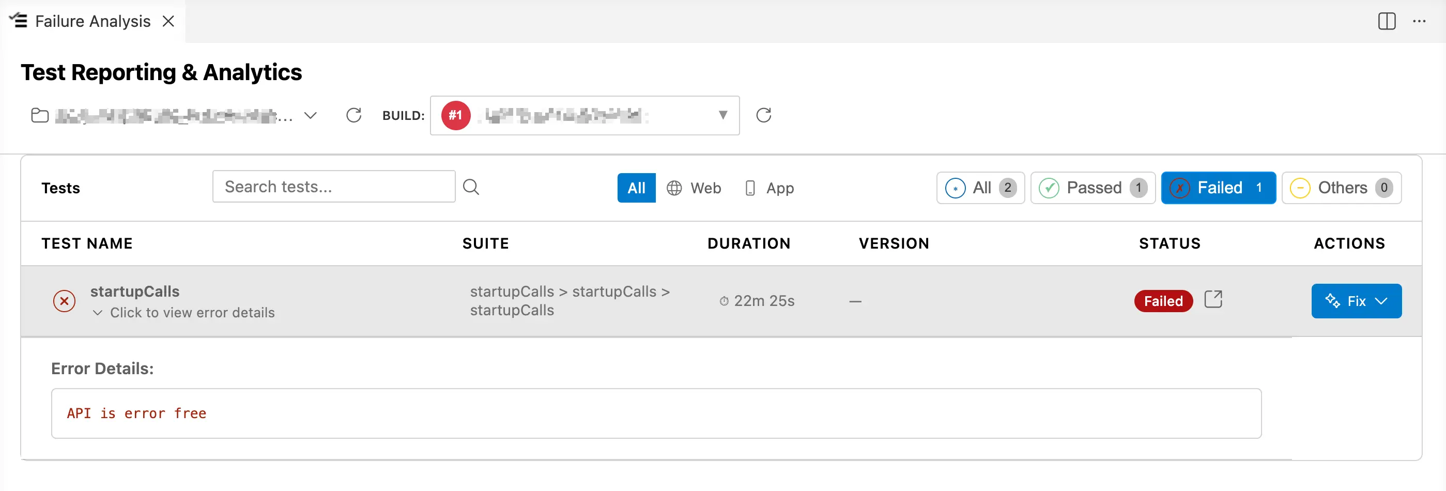Refresh the build list
Screen dimensions: 1446x491
(x=763, y=116)
